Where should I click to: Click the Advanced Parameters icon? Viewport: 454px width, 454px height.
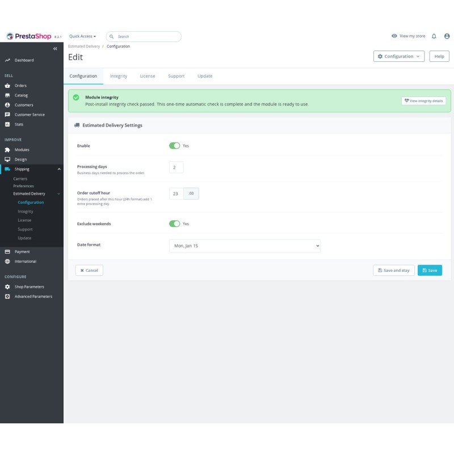(7, 296)
